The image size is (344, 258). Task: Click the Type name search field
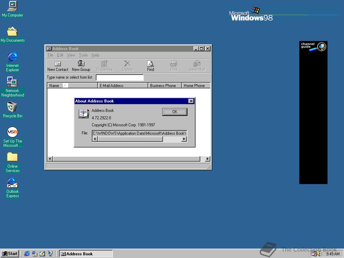click(x=120, y=78)
